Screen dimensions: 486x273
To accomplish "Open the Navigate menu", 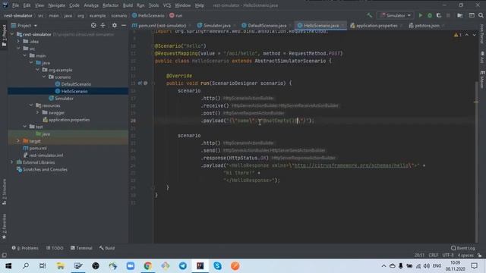I will click(57, 5).
